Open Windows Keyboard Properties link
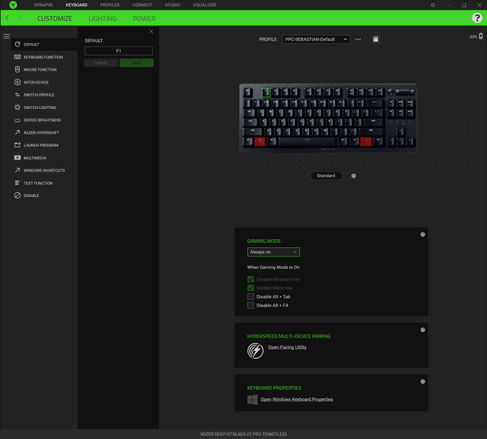The width and height of the screenshot is (487, 439). click(297, 399)
